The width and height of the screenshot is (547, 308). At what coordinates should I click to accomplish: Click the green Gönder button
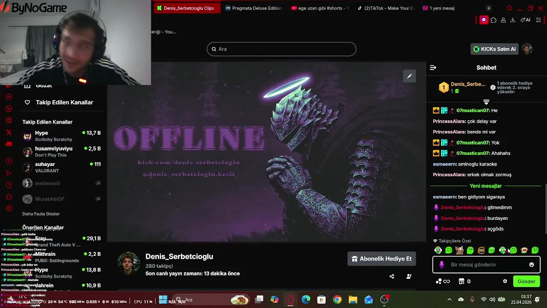[x=526, y=281]
